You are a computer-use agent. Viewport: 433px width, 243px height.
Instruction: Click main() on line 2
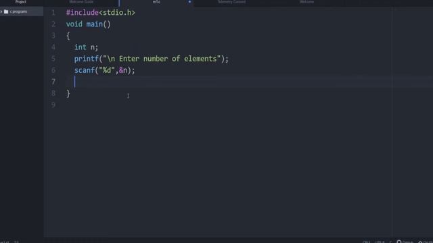[x=98, y=24]
